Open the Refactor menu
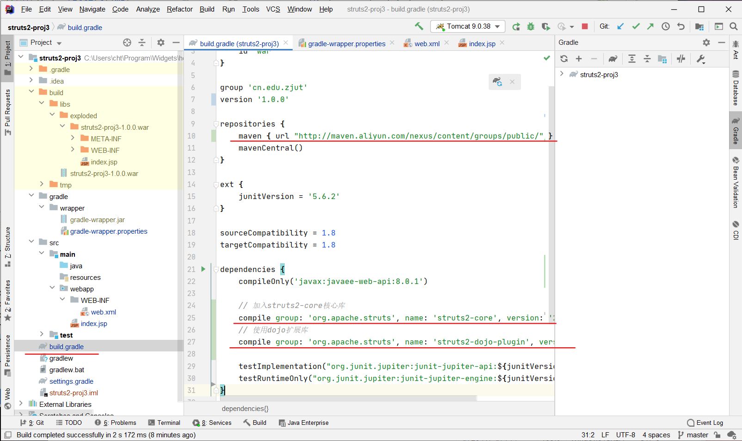Viewport: 742px width, 441px height. click(180, 9)
